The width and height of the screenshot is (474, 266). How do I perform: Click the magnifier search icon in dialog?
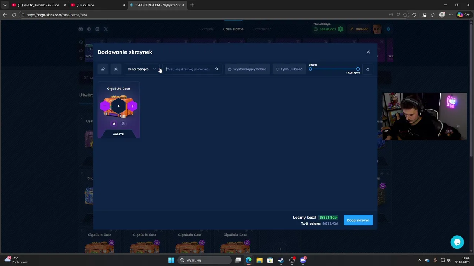(x=217, y=69)
